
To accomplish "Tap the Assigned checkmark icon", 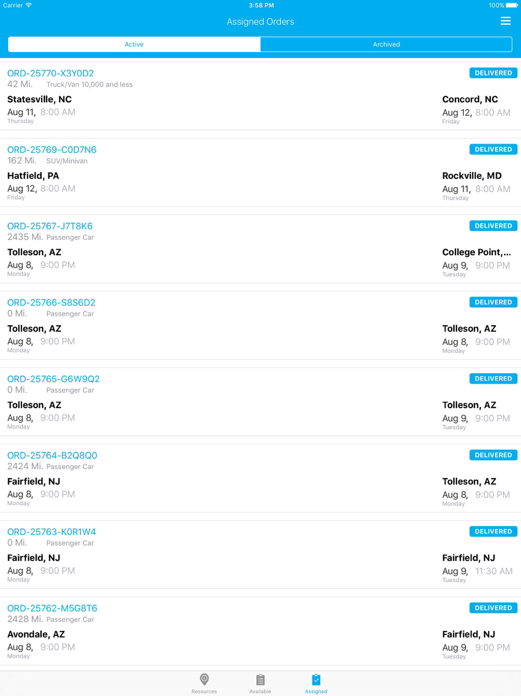I will tap(316, 680).
